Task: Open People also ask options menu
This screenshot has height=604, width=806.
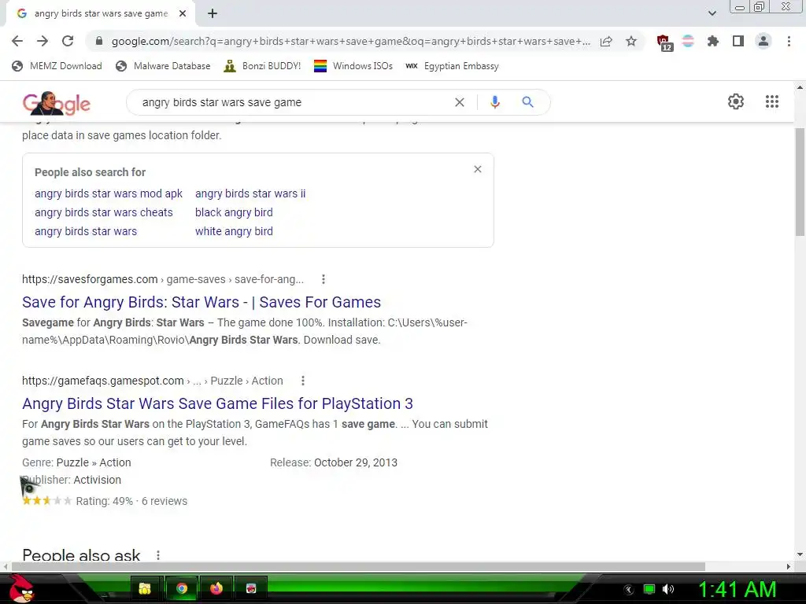Action: point(158,555)
